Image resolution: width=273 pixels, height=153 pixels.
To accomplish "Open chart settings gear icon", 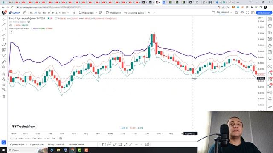I will tap(242, 13).
